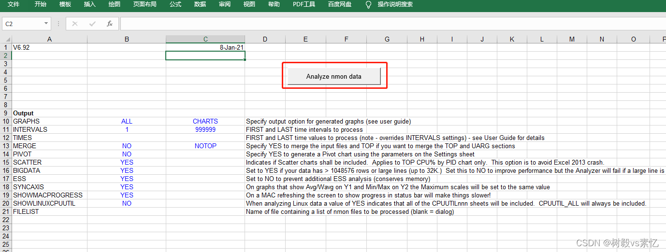
Task: Click the Output heading cell
Action: point(49,113)
